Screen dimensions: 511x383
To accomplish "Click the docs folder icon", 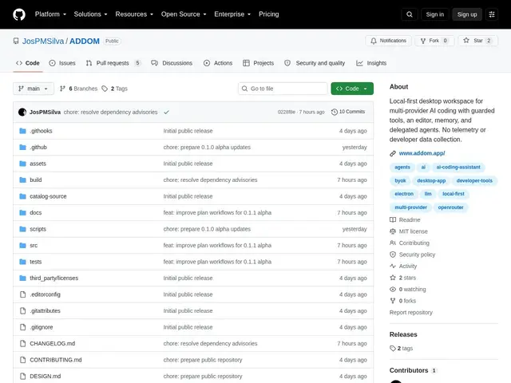I will [22, 213].
